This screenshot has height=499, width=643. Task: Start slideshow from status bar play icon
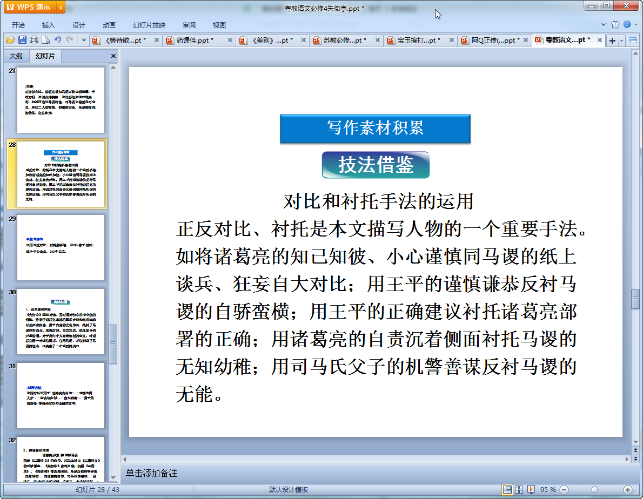(531, 490)
